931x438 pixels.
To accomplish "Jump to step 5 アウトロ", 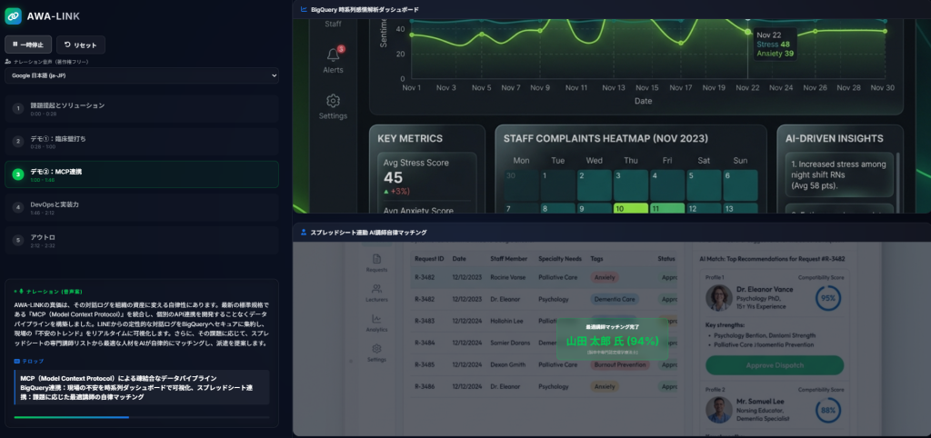I will (x=142, y=240).
